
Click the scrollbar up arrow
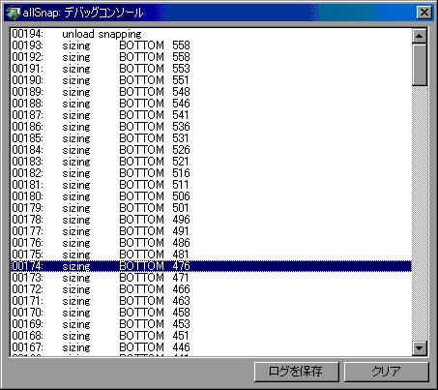420,36
